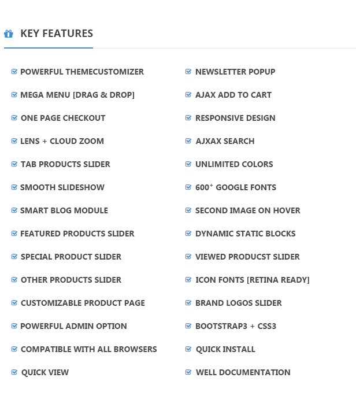This screenshot has width=356, height=407.
Task: Click the check icon beside Quick Install
Action: pos(188,349)
